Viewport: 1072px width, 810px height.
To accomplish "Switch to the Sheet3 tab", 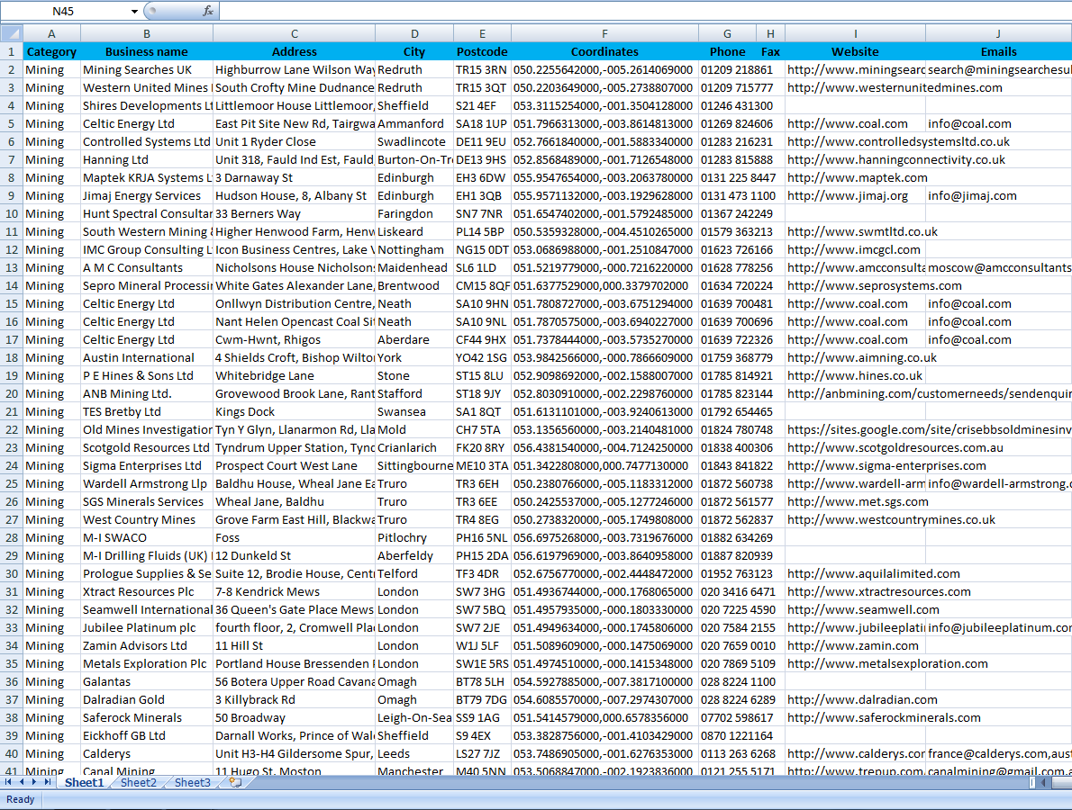I will tap(192, 783).
